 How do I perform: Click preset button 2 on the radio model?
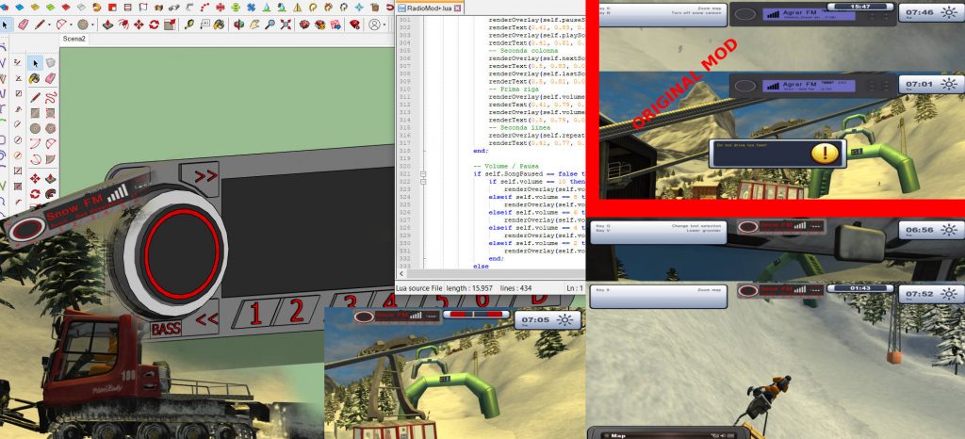pos(297,311)
